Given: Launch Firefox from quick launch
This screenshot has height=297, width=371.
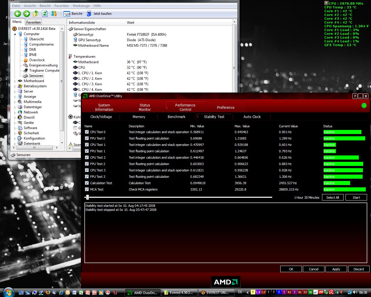Looking at the screenshot, I should click(48, 293).
